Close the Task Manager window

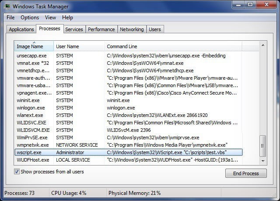[266, 5]
